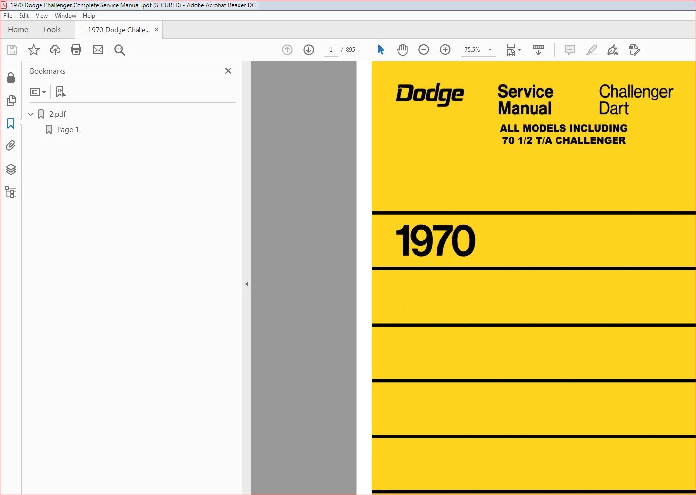Select the 1970 Dodge Challe... document tab
The width and height of the screenshot is (696, 495).
[119, 30]
